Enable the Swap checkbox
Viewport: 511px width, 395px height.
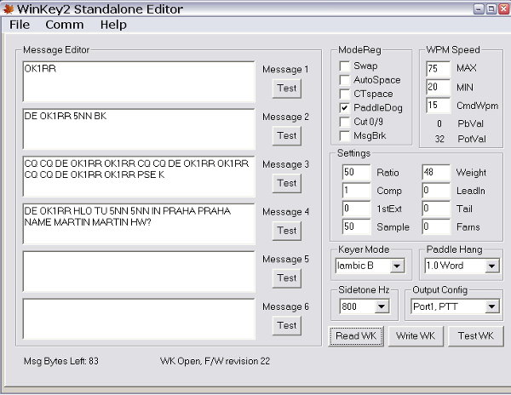[344, 66]
